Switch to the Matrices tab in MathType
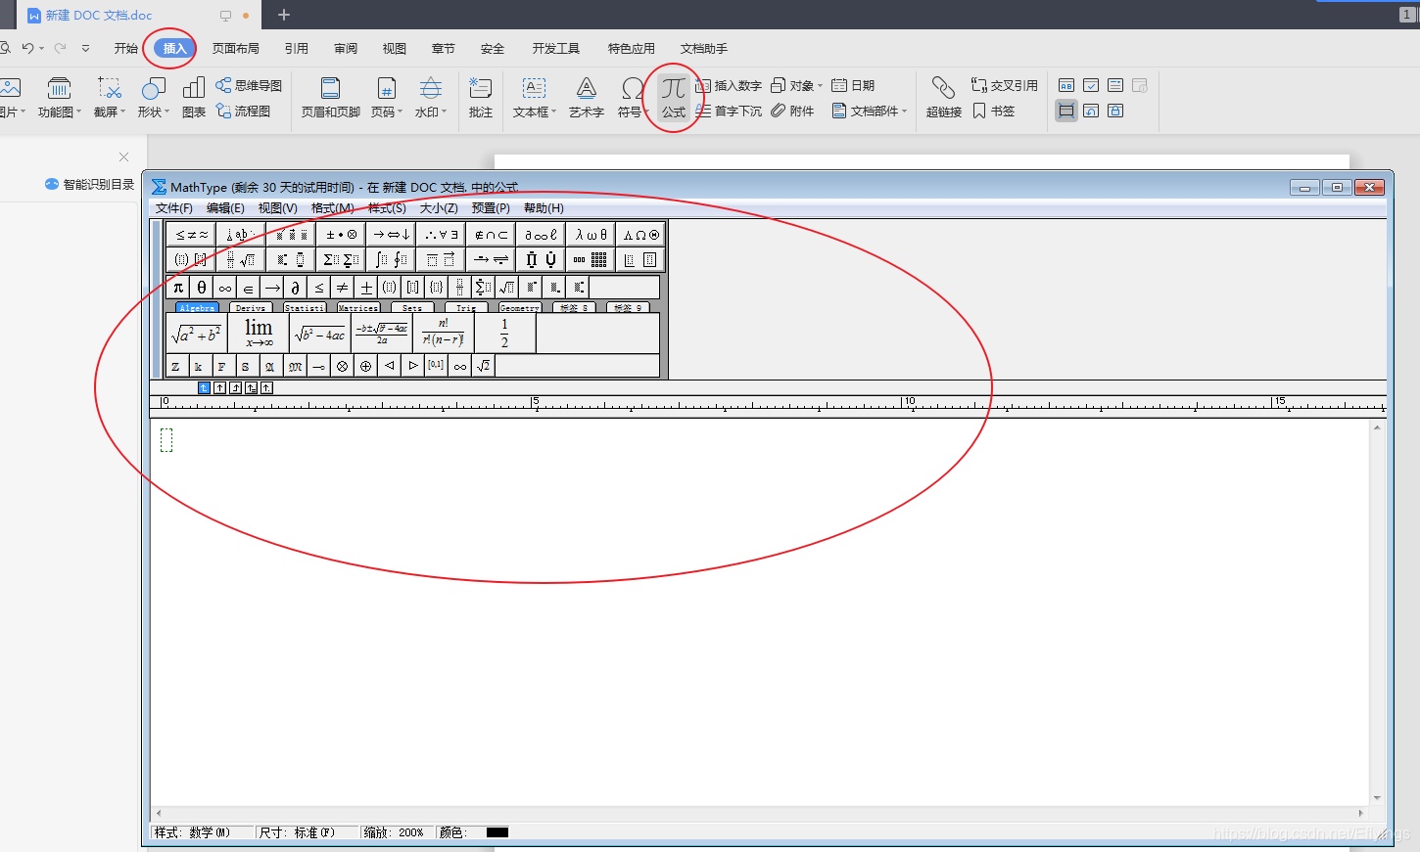 357,307
